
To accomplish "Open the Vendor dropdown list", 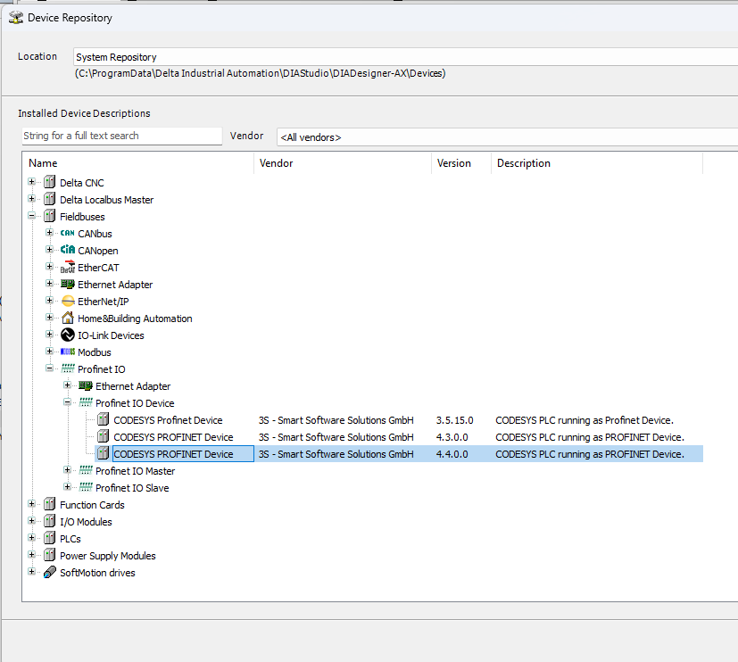I will point(506,137).
